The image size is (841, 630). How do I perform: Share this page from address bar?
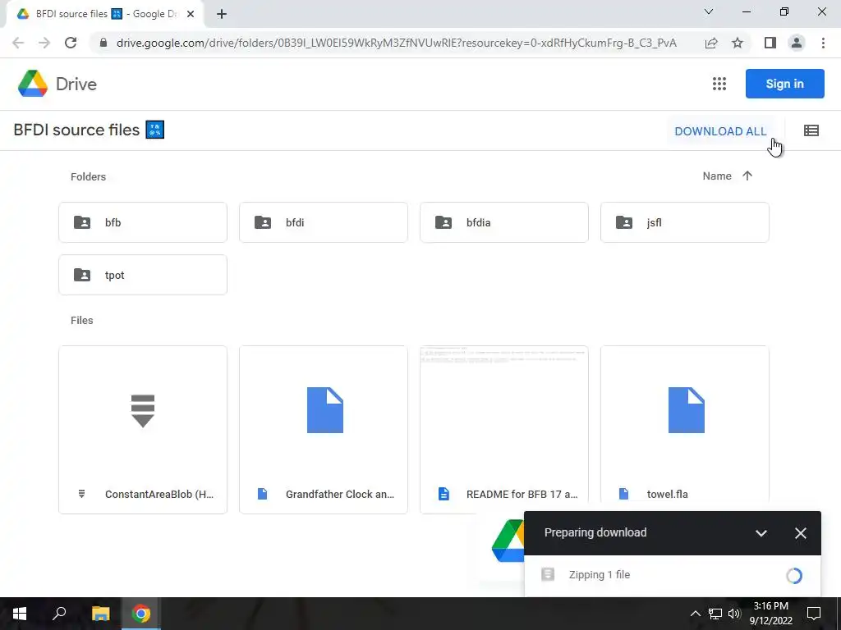[x=711, y=43]
